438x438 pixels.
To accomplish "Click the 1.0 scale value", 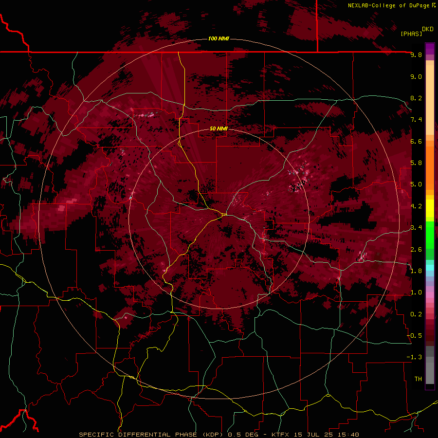I will (x=416, y=292).
